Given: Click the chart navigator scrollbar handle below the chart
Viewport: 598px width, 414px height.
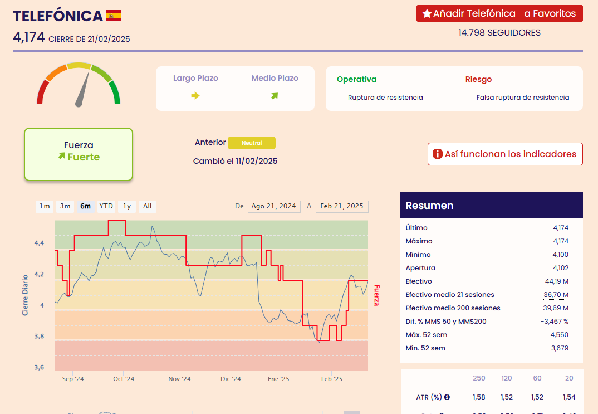Looking at the screenshot, I should point(352,412).
